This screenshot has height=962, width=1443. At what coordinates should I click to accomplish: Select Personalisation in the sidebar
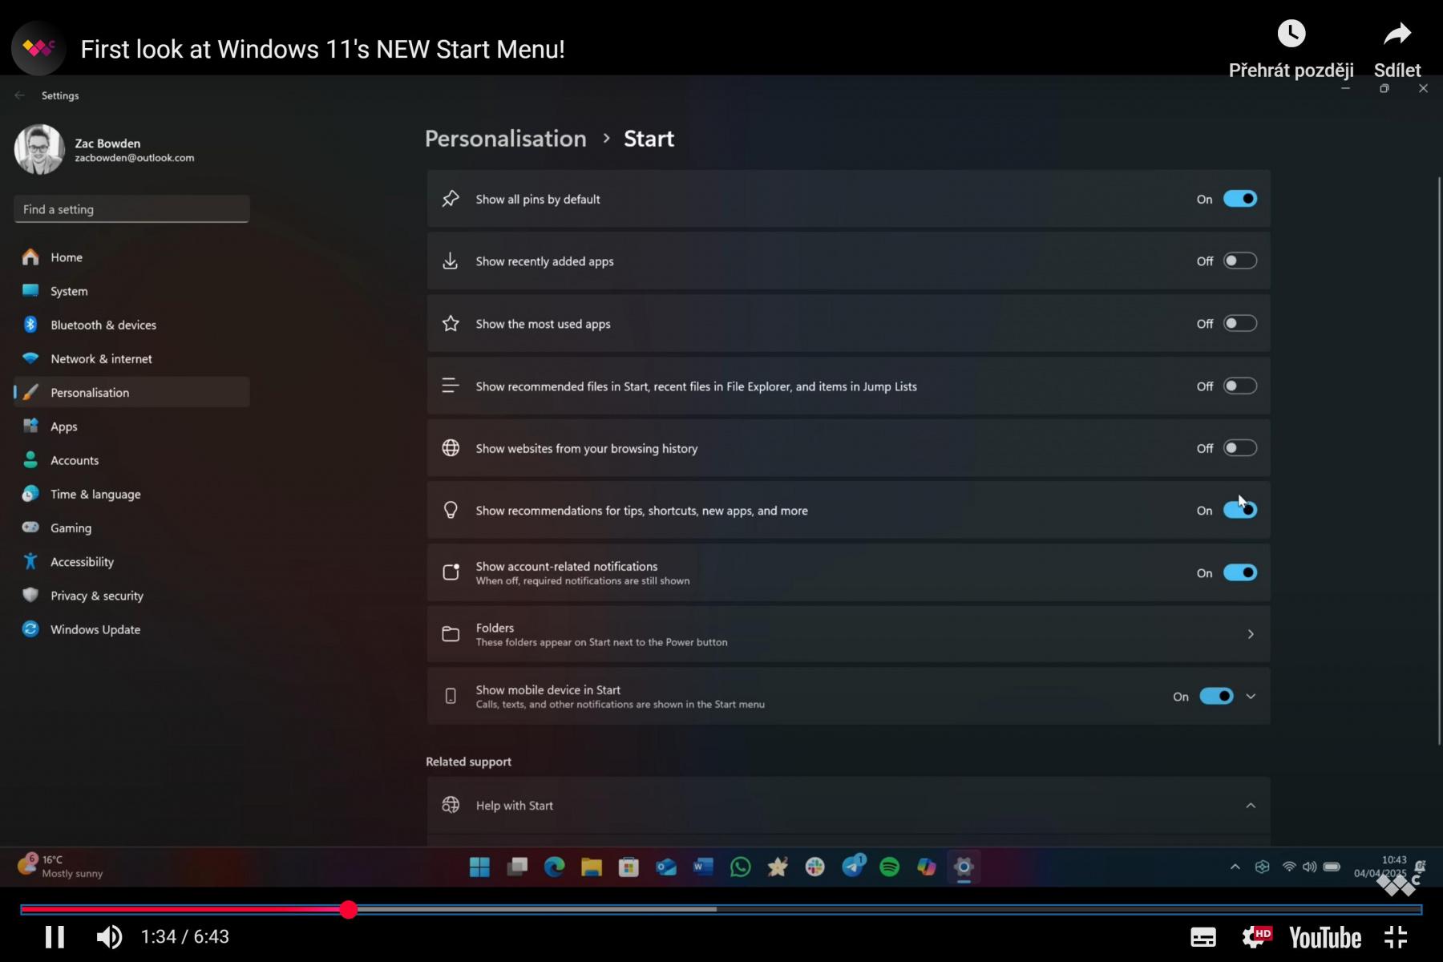(131, 392)
